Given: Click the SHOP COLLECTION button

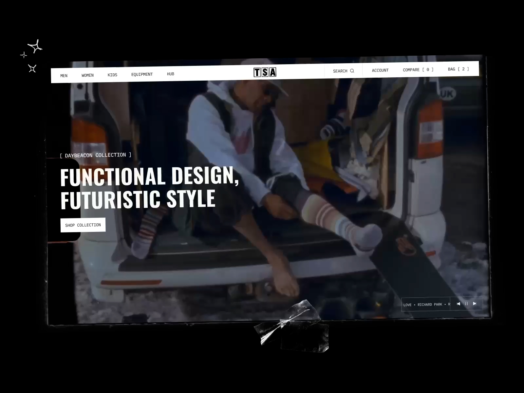Looking at the screenshot, I should pyautogui.click(x=83, y=225).
